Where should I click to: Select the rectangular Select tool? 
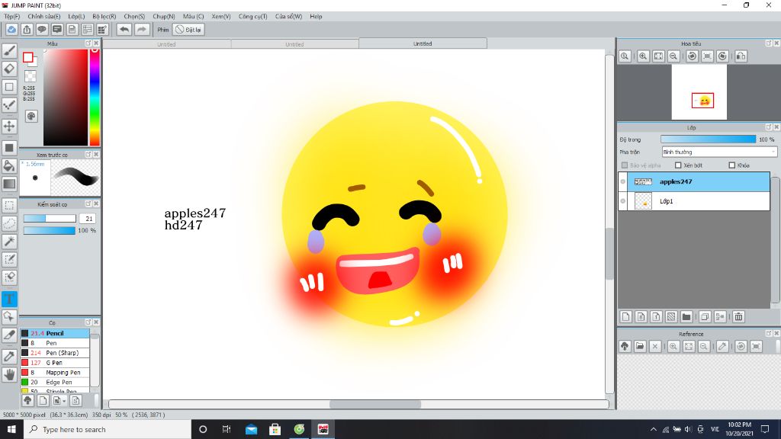tap(9, 205)
